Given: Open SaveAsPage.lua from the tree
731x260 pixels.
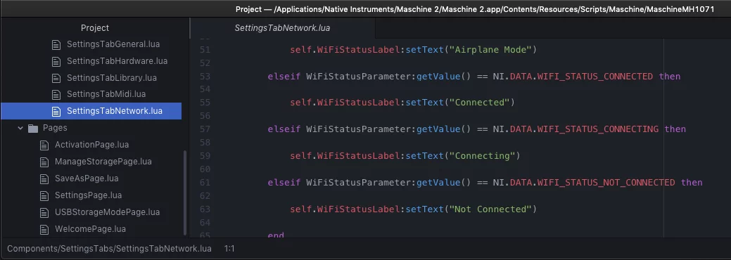Looking at the screenshot, I should click(x=87, y=178).
